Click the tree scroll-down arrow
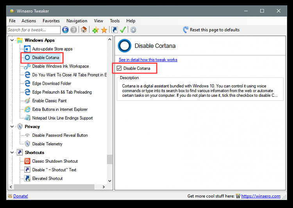 [x=110, y=181]
